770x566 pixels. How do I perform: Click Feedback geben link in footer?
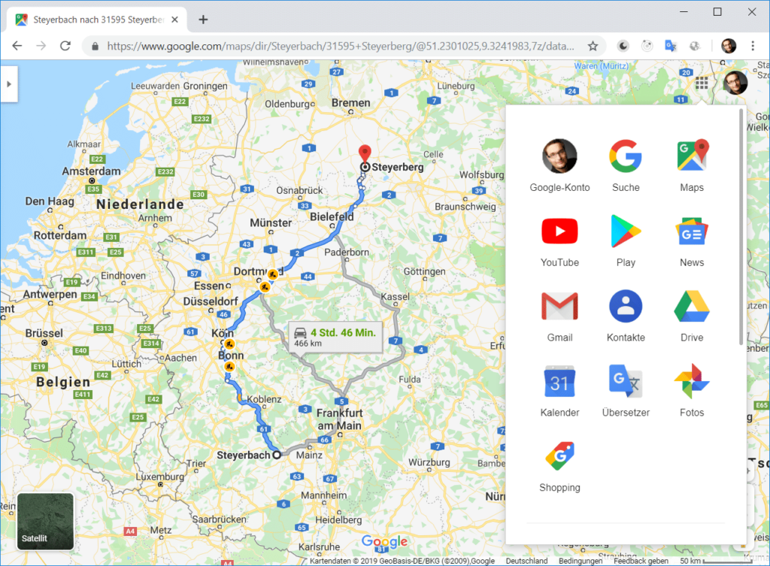(x=641, y=561)
